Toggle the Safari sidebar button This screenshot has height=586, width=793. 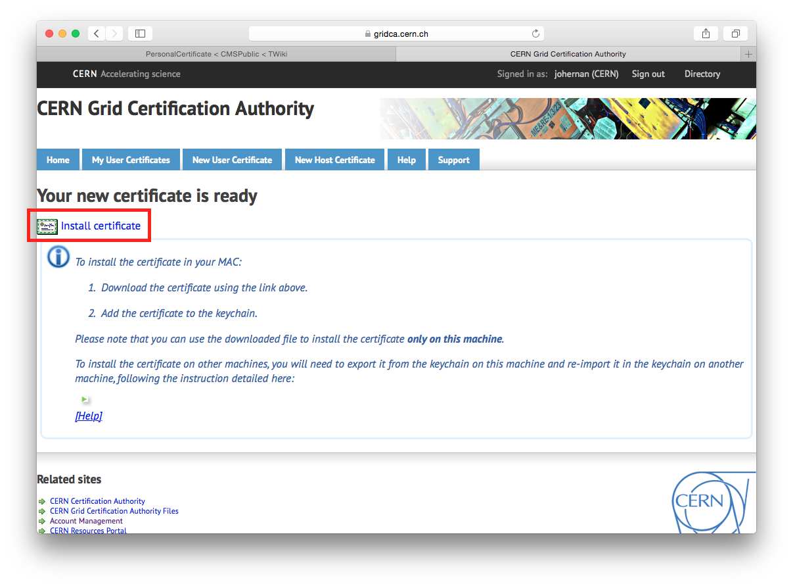coord(140,34)
